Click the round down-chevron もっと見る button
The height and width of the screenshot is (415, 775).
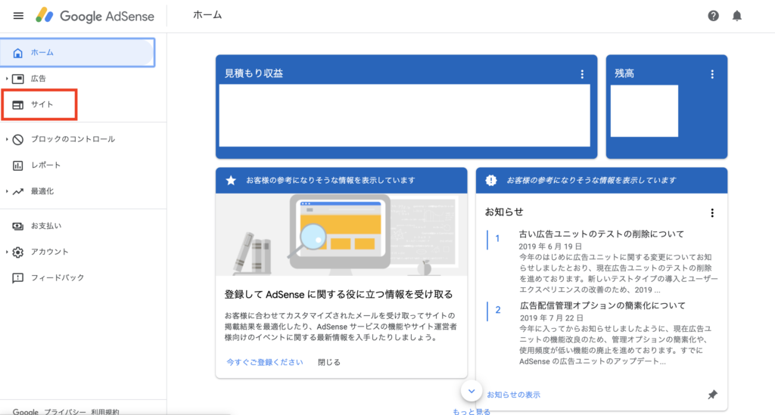[472, 392]
